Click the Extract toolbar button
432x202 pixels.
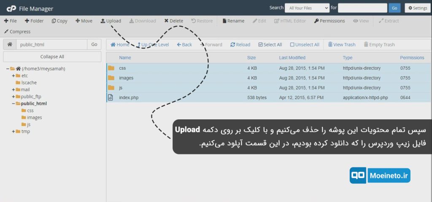[x=389, y=21]
